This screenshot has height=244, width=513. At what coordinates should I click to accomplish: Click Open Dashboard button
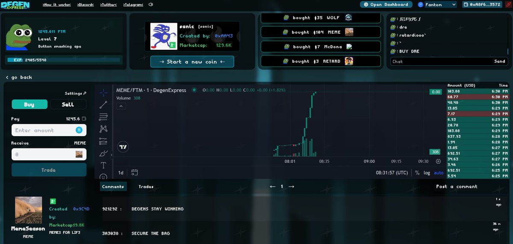[386, 5]
